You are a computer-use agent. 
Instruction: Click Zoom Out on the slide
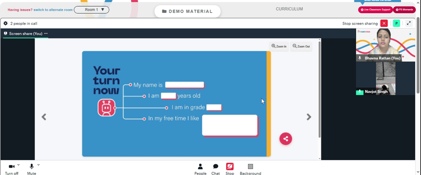301,46
